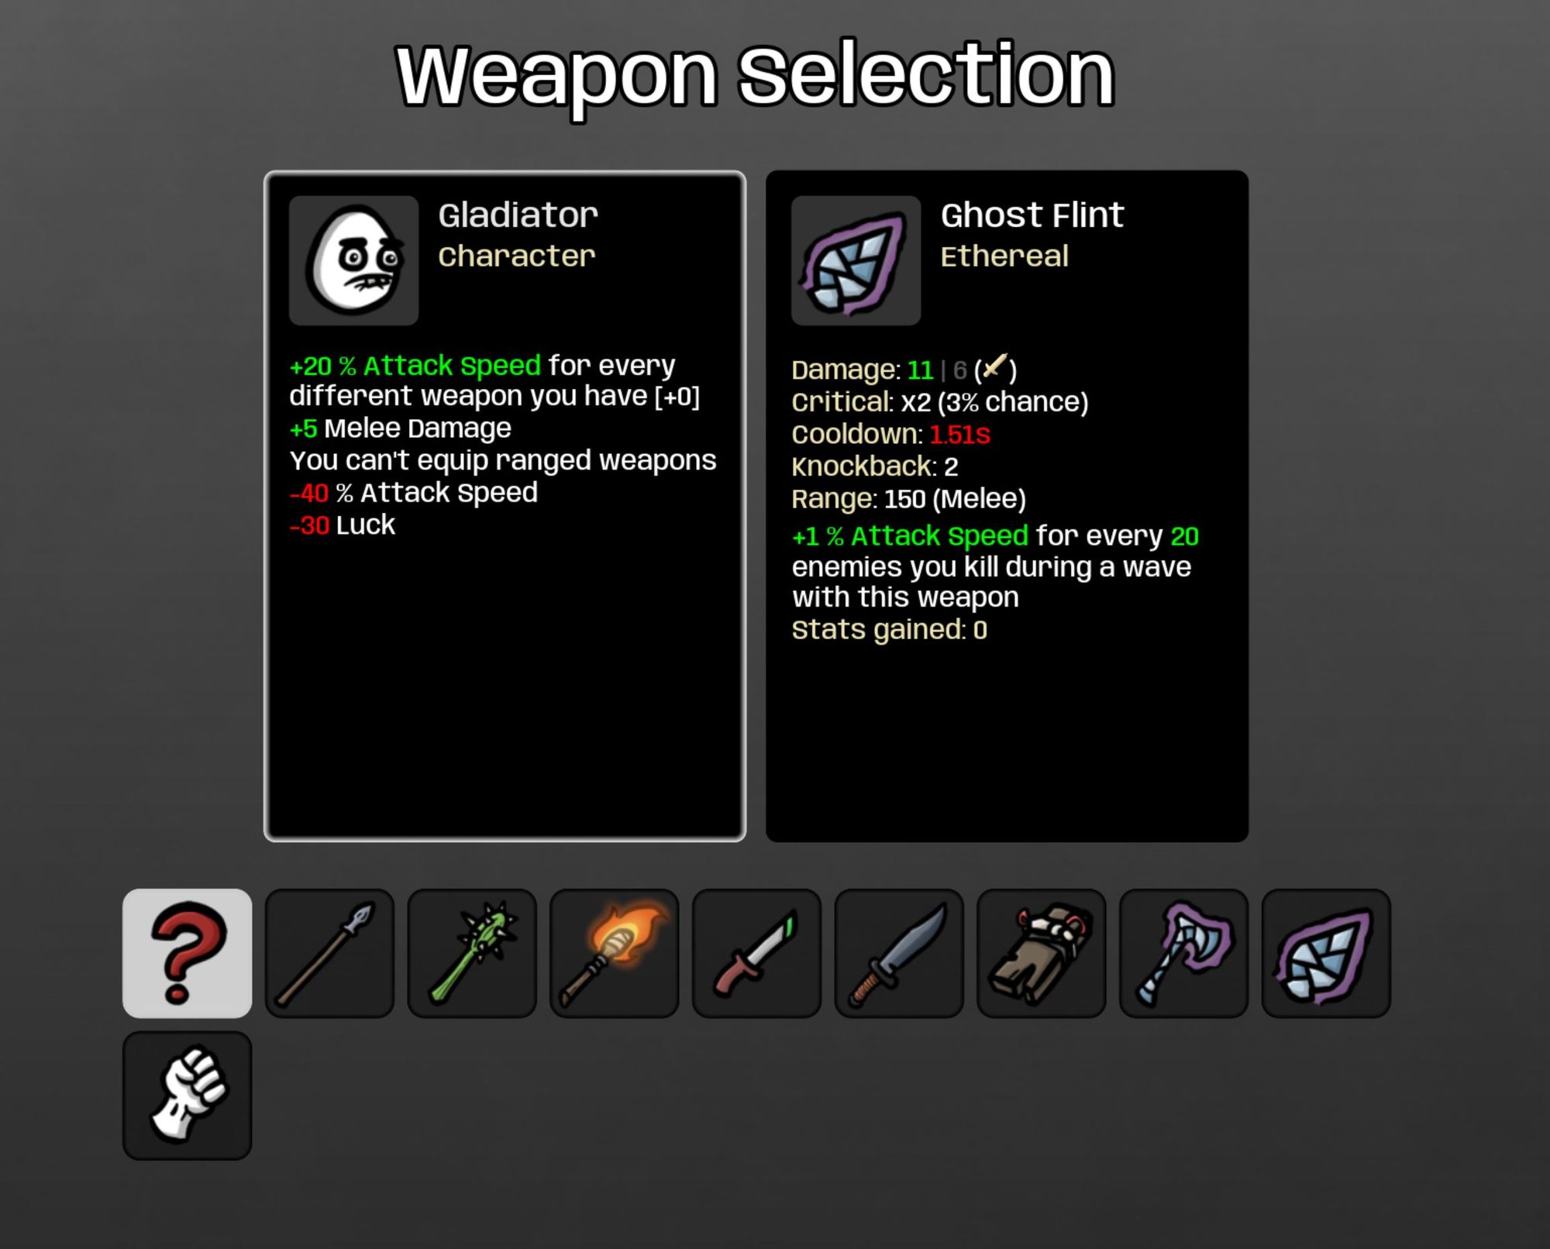Choose the Knife with red handle
This screenshot has width=1550, height=1249.
point(756,953)
